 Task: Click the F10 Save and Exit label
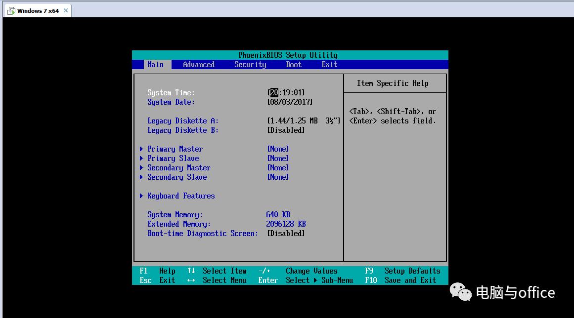(410, 280)
